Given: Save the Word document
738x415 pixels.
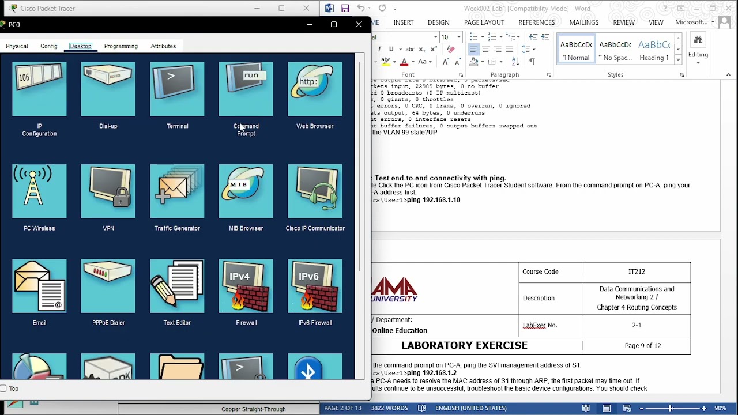Looking at the screenshot, I should click(x=345, y=8).
